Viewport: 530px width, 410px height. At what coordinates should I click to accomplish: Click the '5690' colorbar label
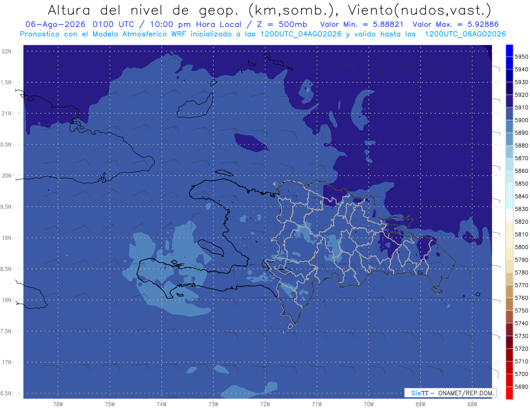tap(521, 387)
